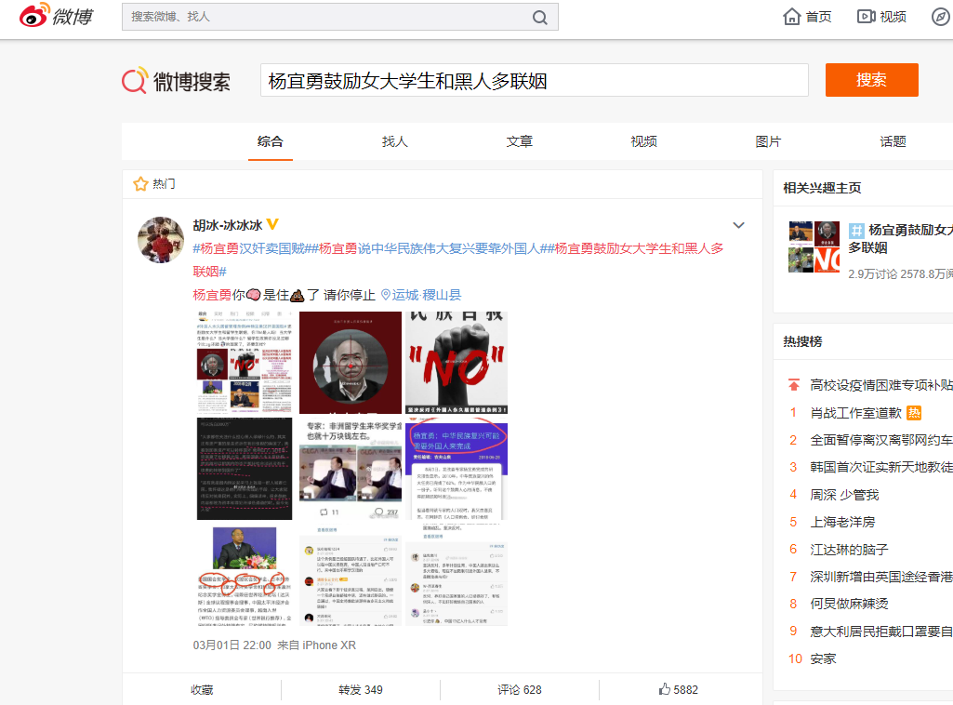Expand the post options chevron menu
The image size is (953, 705).
739,225
